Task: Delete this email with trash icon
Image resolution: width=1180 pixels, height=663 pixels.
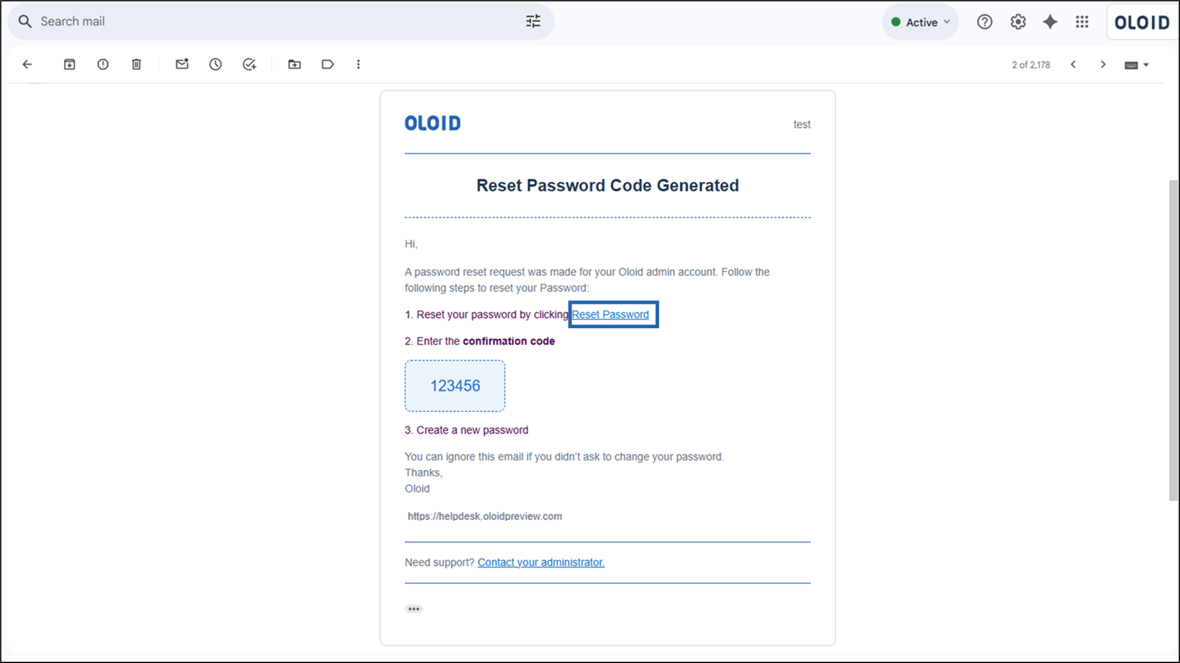Action: pyautogui.click(x=136, y=64)
